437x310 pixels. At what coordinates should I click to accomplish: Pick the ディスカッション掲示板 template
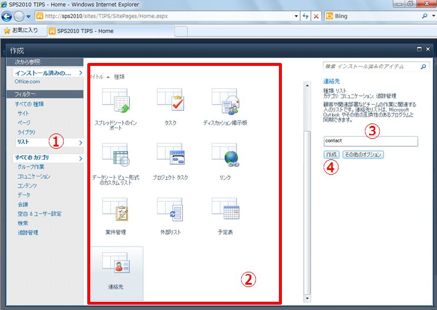tap(225, 107)
